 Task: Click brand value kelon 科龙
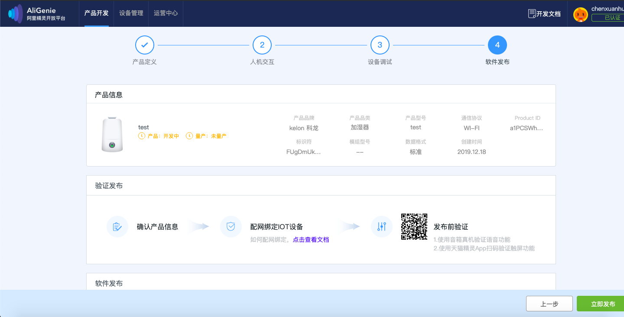click(x=304, y=128)
